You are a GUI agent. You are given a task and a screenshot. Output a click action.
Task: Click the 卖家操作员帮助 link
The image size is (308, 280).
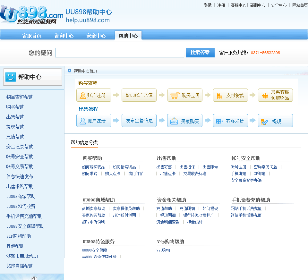(x=126, y=208)
